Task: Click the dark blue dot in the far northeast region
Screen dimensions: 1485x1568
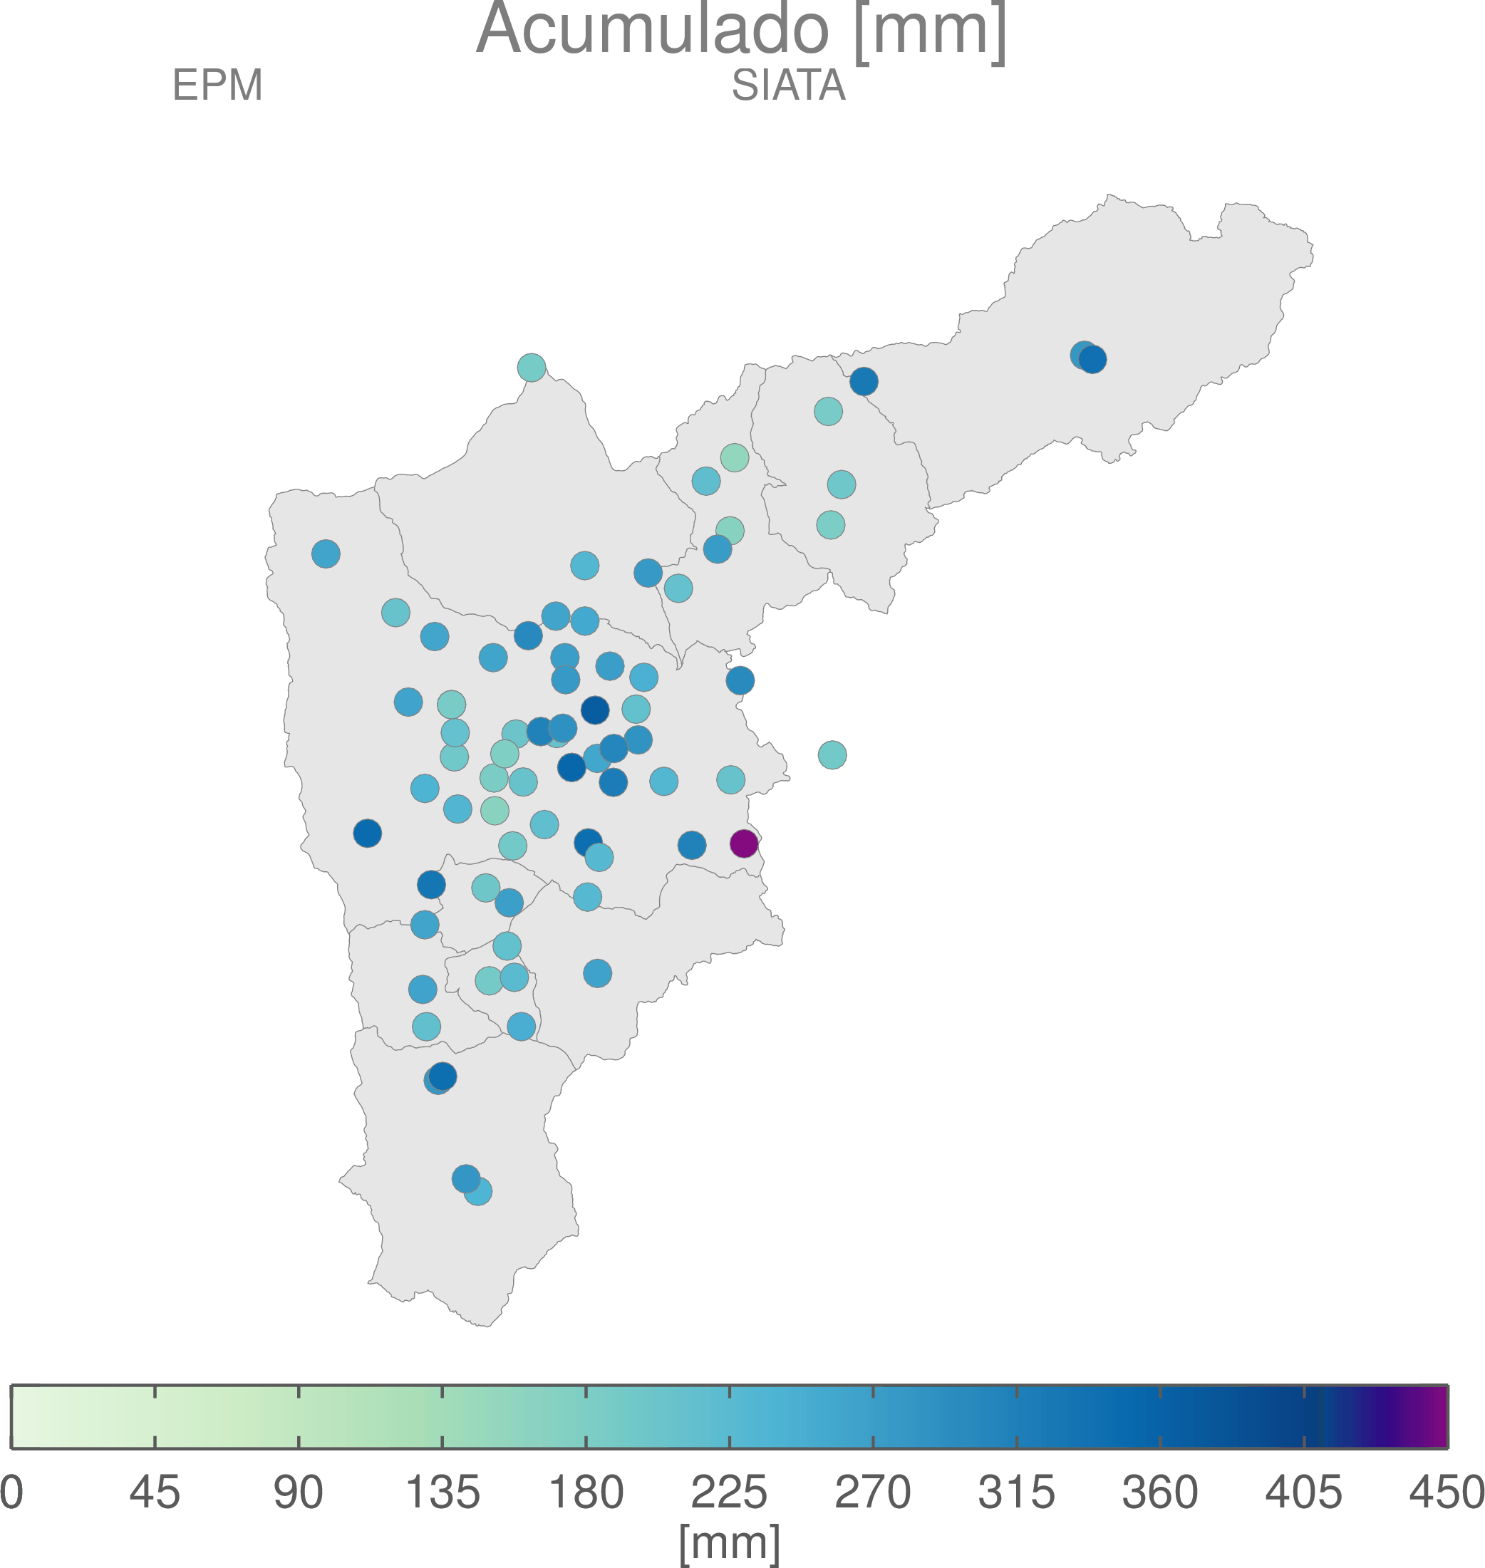Action: tap(1092, 360)
